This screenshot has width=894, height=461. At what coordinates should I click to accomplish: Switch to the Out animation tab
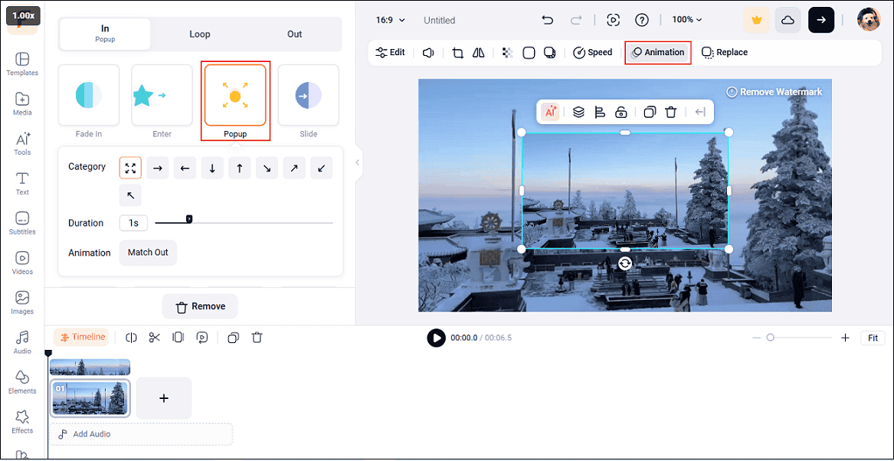pyautogui.click(x=294, y=34)
